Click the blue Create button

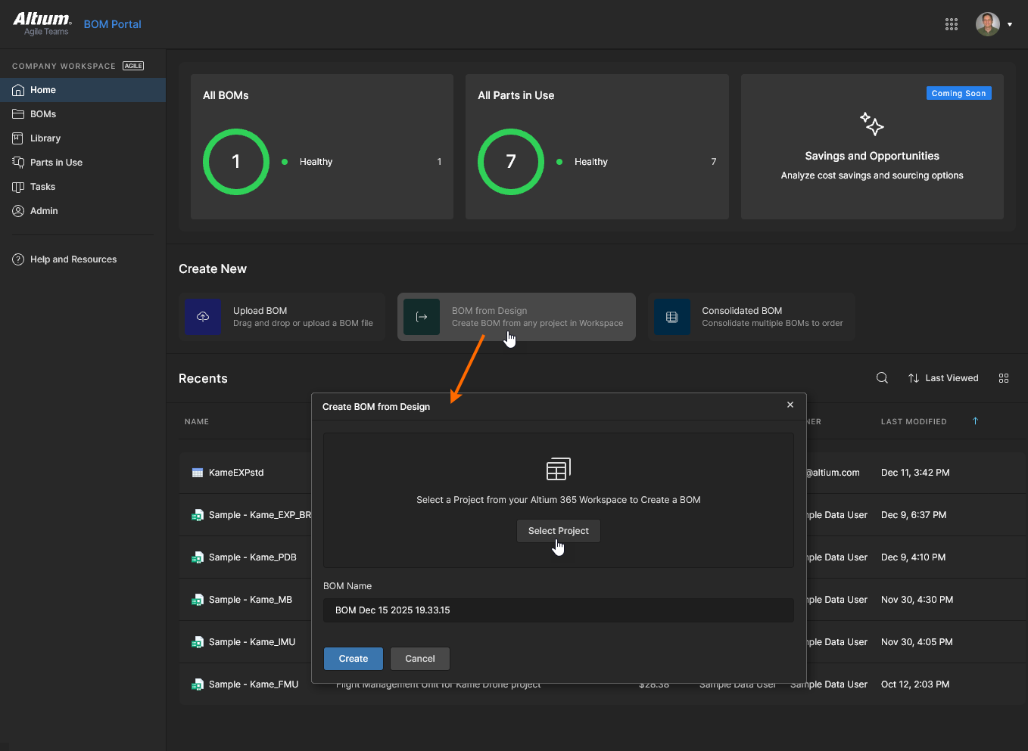[353, 659]
